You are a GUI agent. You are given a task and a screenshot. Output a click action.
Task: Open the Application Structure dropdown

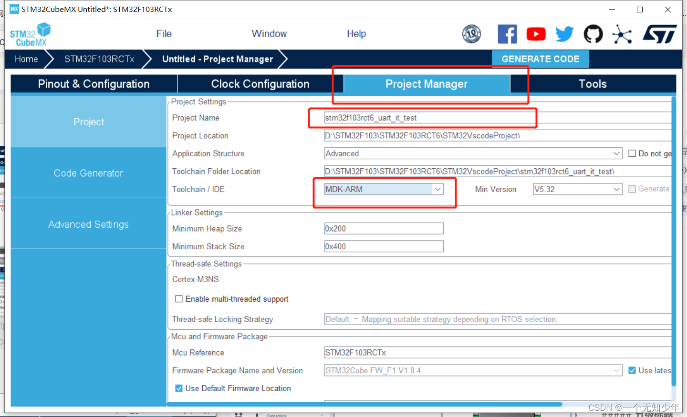[x=473, y=153]
